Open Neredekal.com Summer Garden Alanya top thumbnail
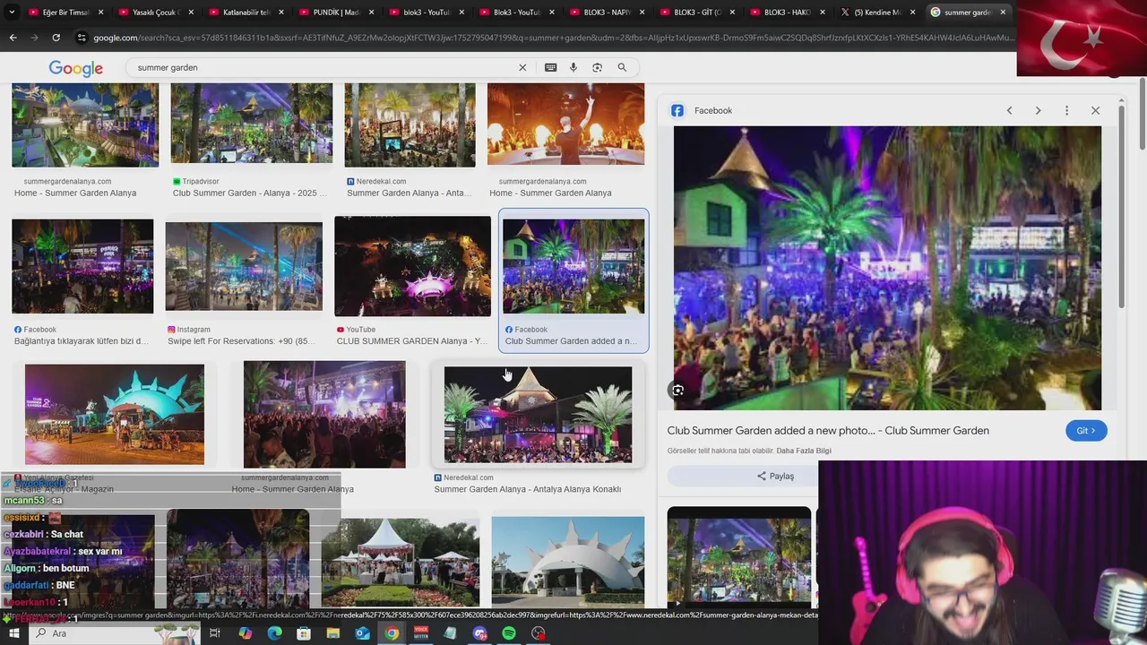The width and height of the screenshot is (1147, 645). click(410, 125)
